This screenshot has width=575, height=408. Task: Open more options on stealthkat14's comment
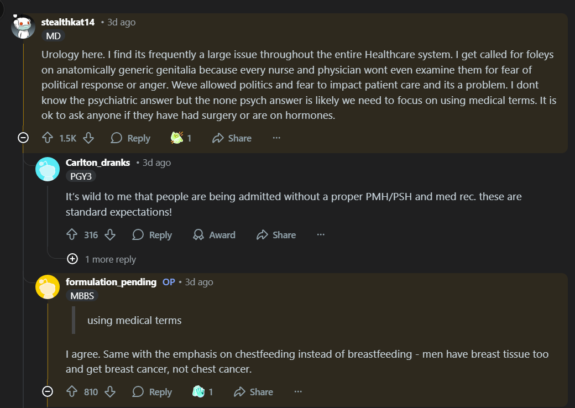pos(276,138)
